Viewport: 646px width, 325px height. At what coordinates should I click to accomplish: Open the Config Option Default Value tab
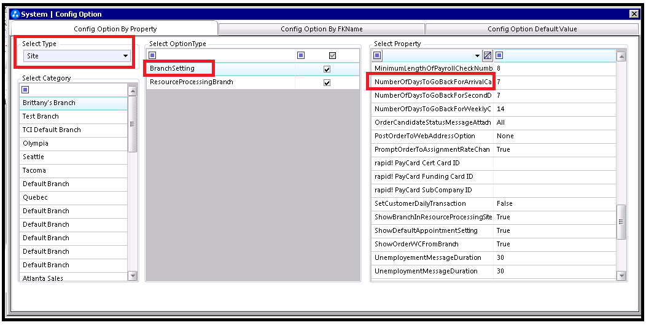(532, 29)
